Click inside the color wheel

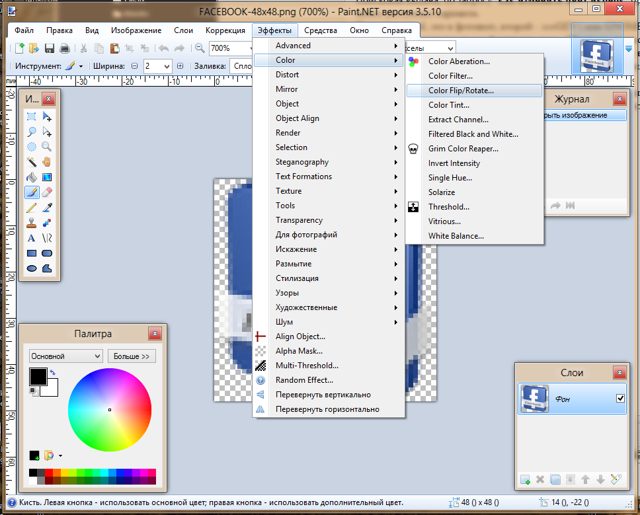pyautogui.click(x=110, y=410)
